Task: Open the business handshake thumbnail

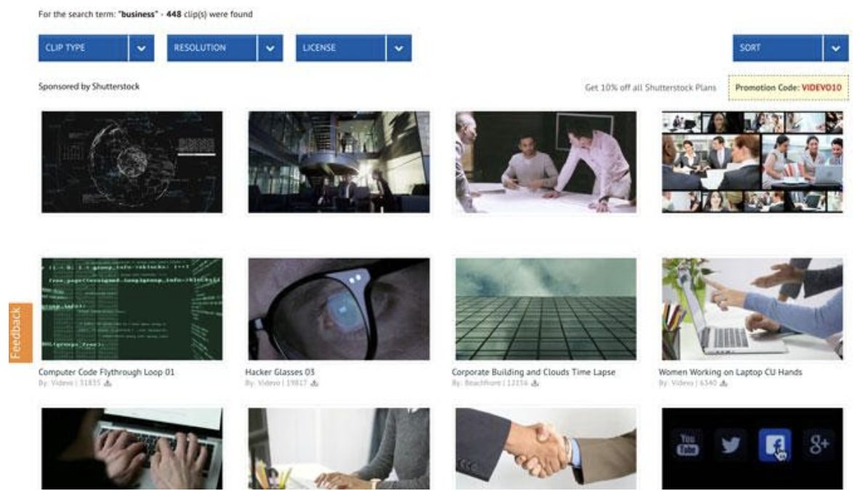Action: [x=546, y=449]
